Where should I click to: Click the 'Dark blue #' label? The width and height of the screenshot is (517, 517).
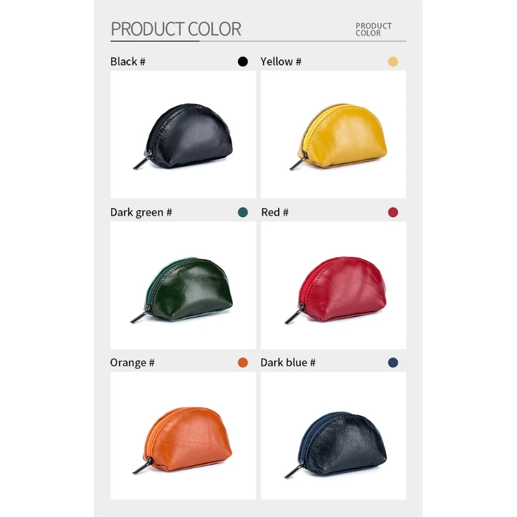288,363
